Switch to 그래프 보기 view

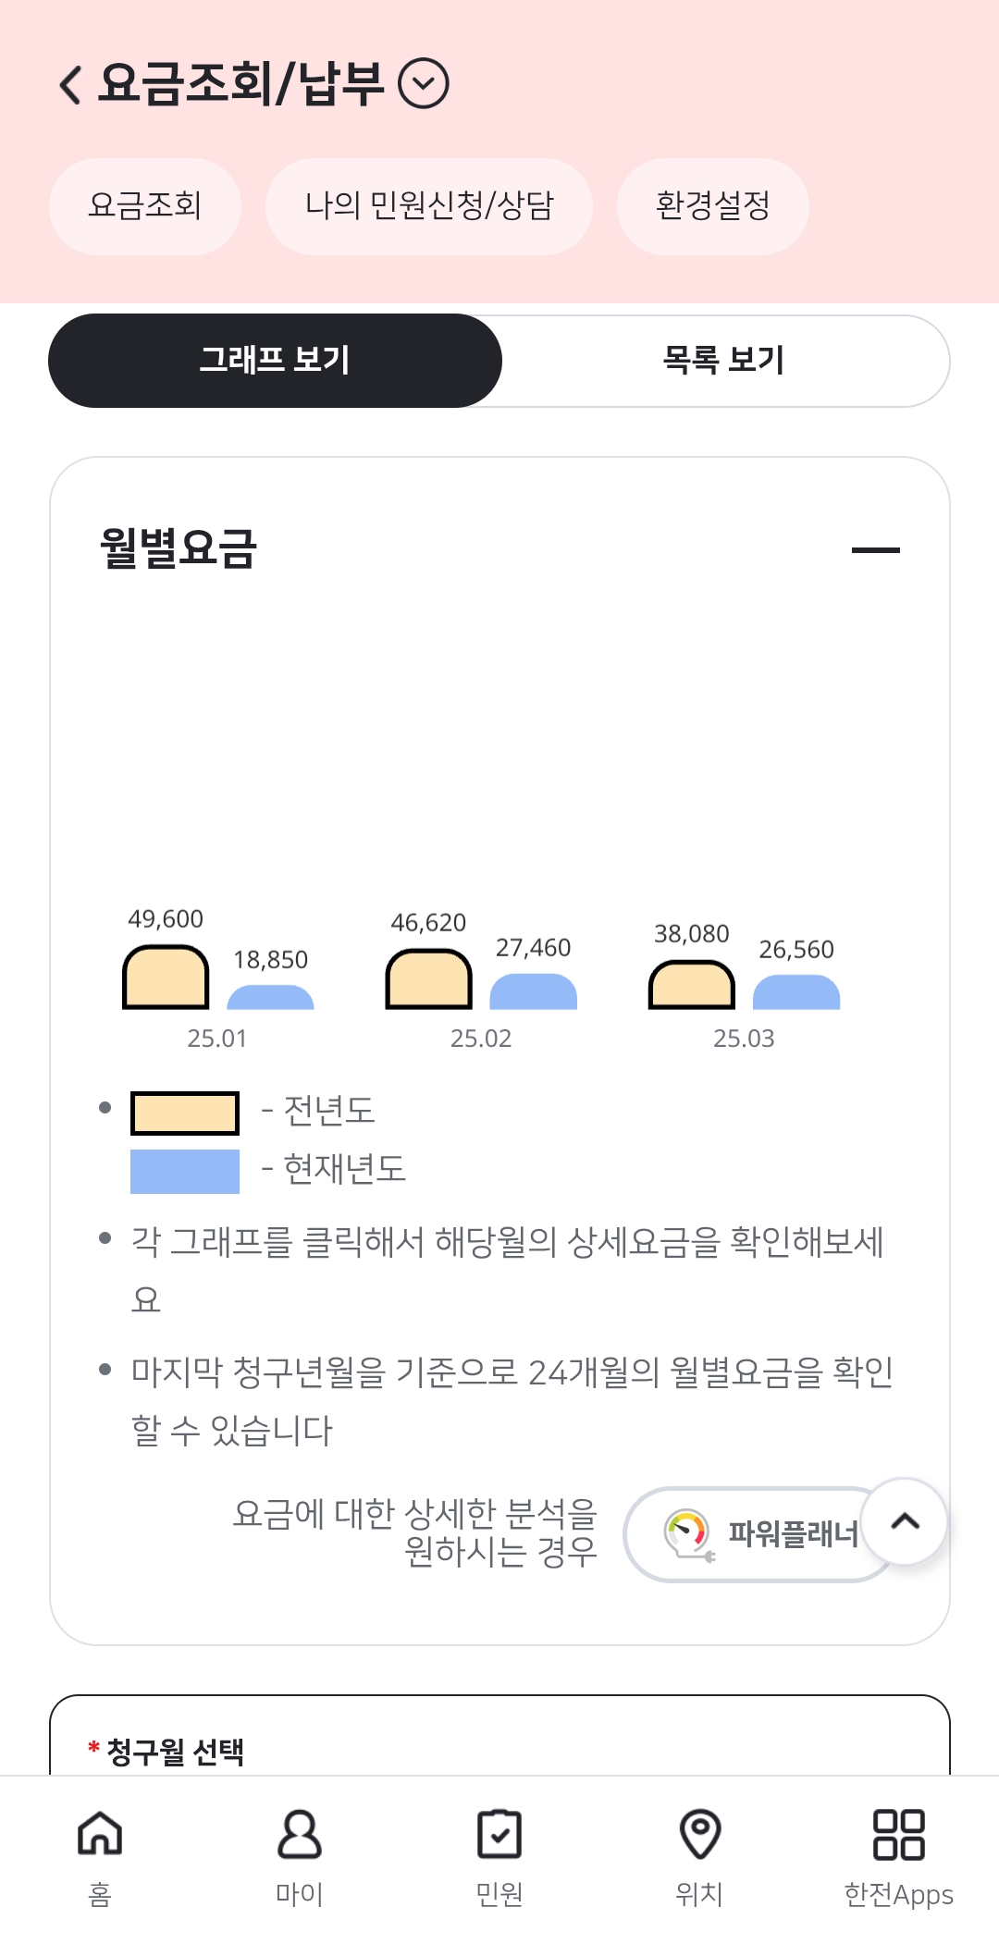tap(275, 361)
